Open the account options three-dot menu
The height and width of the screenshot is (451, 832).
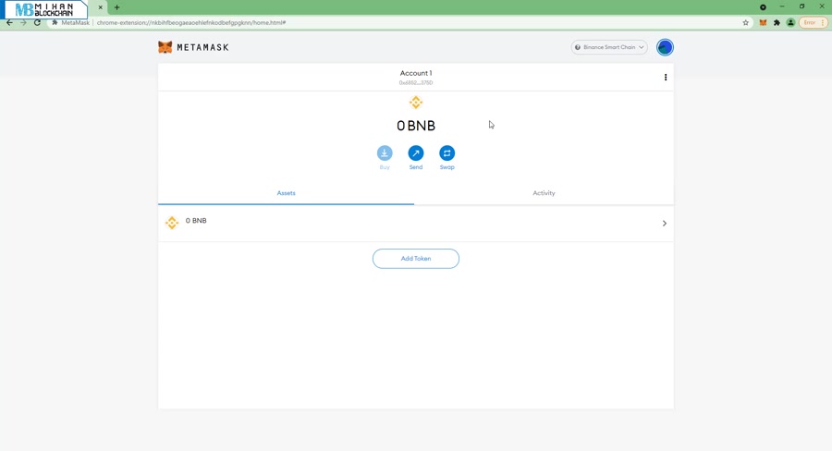pyautogui.click(x=666, y=78)
